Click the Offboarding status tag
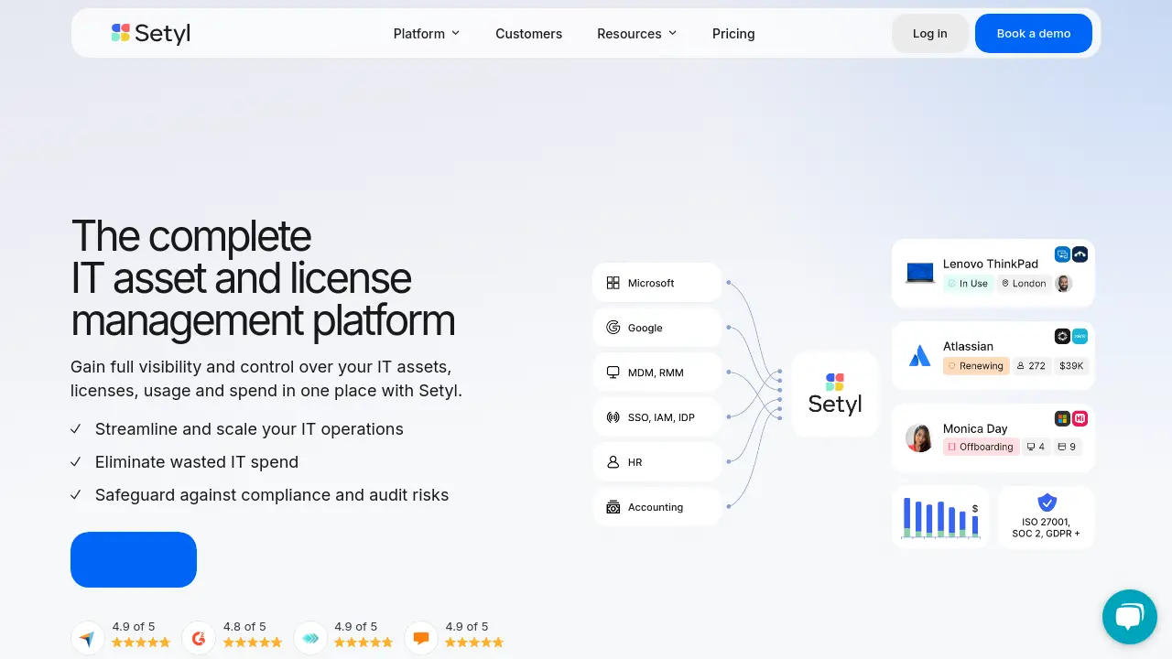1172x659 pixels. (981, 448)
